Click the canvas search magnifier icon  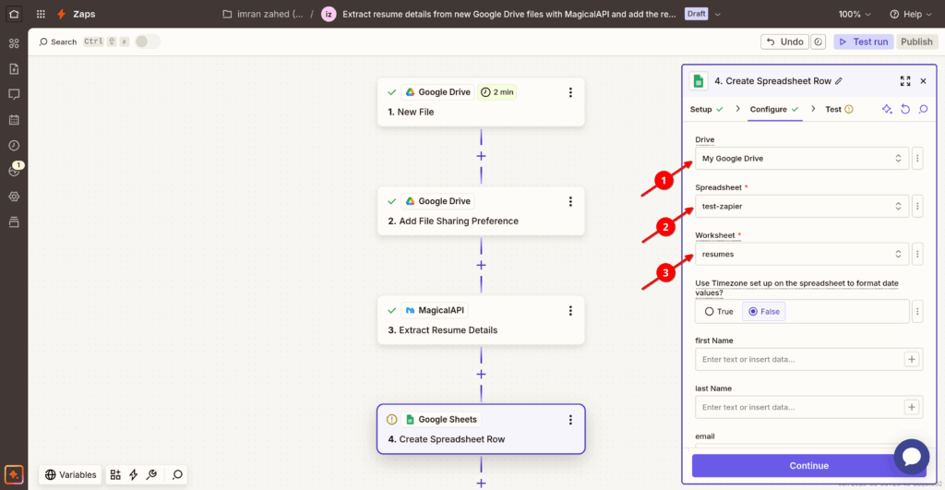click(177, 474)
